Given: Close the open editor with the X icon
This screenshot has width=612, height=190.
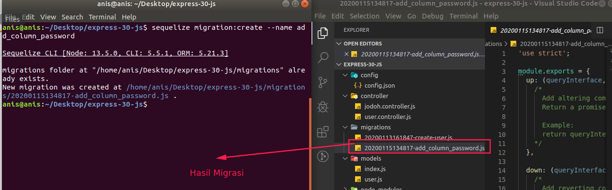Looking at the screenshot, I should [x=346, y=54].
